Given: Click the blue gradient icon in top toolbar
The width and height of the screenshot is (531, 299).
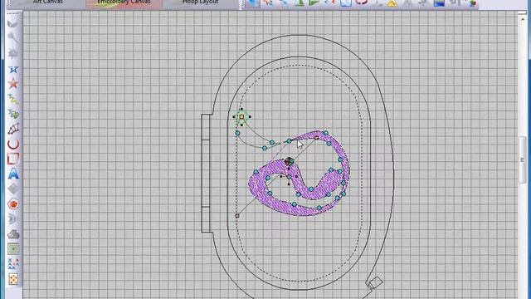Looking at the screenshot, I should tap(439, 3).
